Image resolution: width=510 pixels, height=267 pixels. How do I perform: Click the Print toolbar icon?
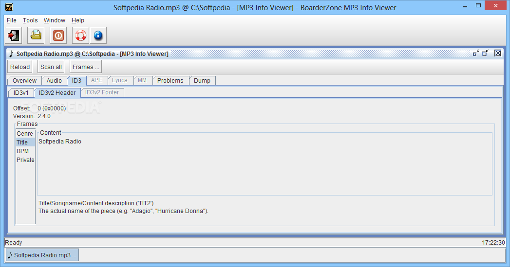click(x=36, y=35)
